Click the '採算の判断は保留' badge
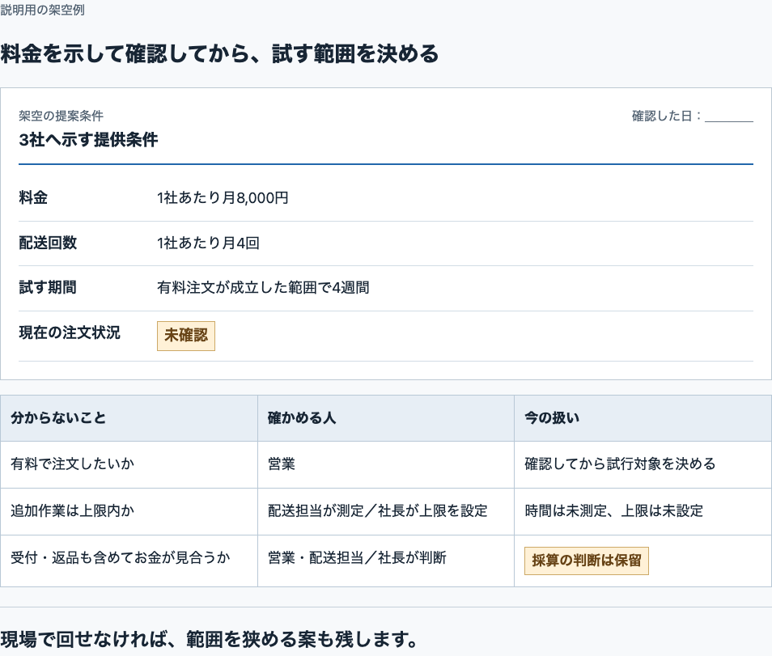Image resolution: width=772 pixels, height=656 pixels. 587,561
